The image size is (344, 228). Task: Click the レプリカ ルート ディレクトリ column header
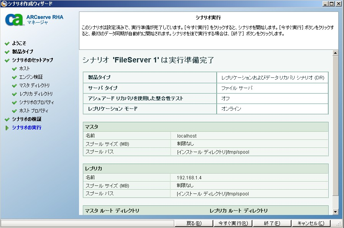point(239,211)
